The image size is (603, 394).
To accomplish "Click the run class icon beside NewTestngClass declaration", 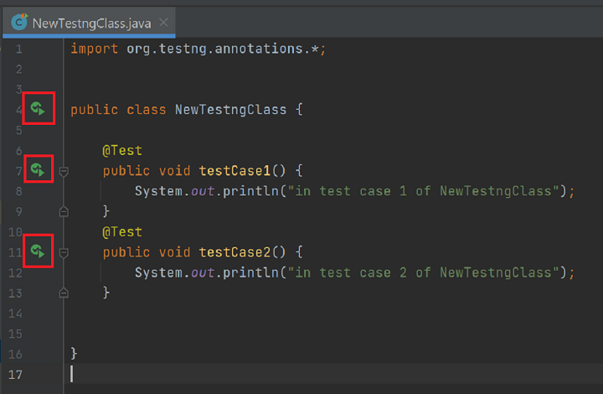I will [38, 109].
